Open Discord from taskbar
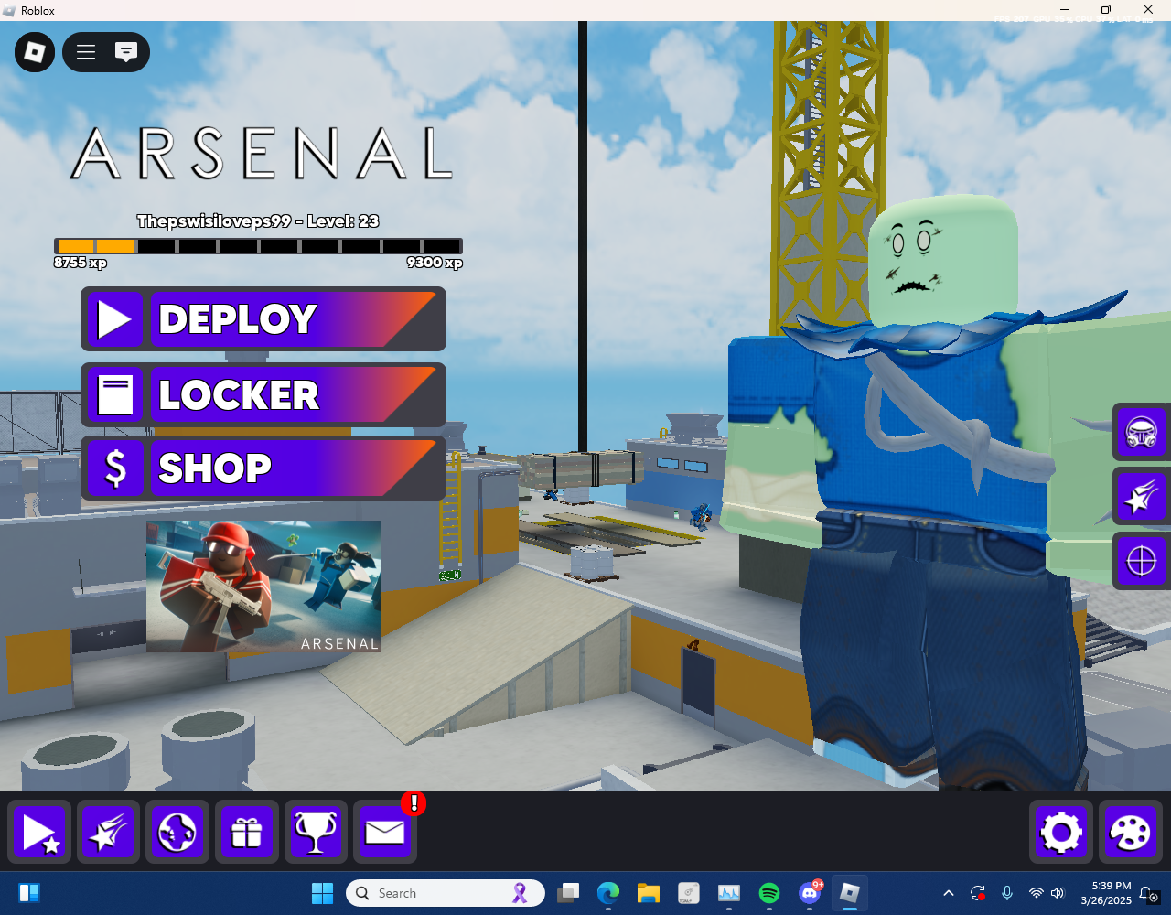The image size is (1171, 915). (x=810, y=893)
